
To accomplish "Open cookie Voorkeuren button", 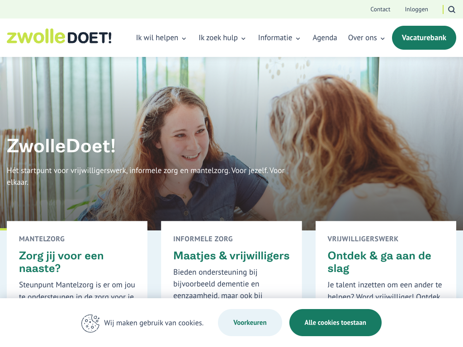I will click(250, 323).
